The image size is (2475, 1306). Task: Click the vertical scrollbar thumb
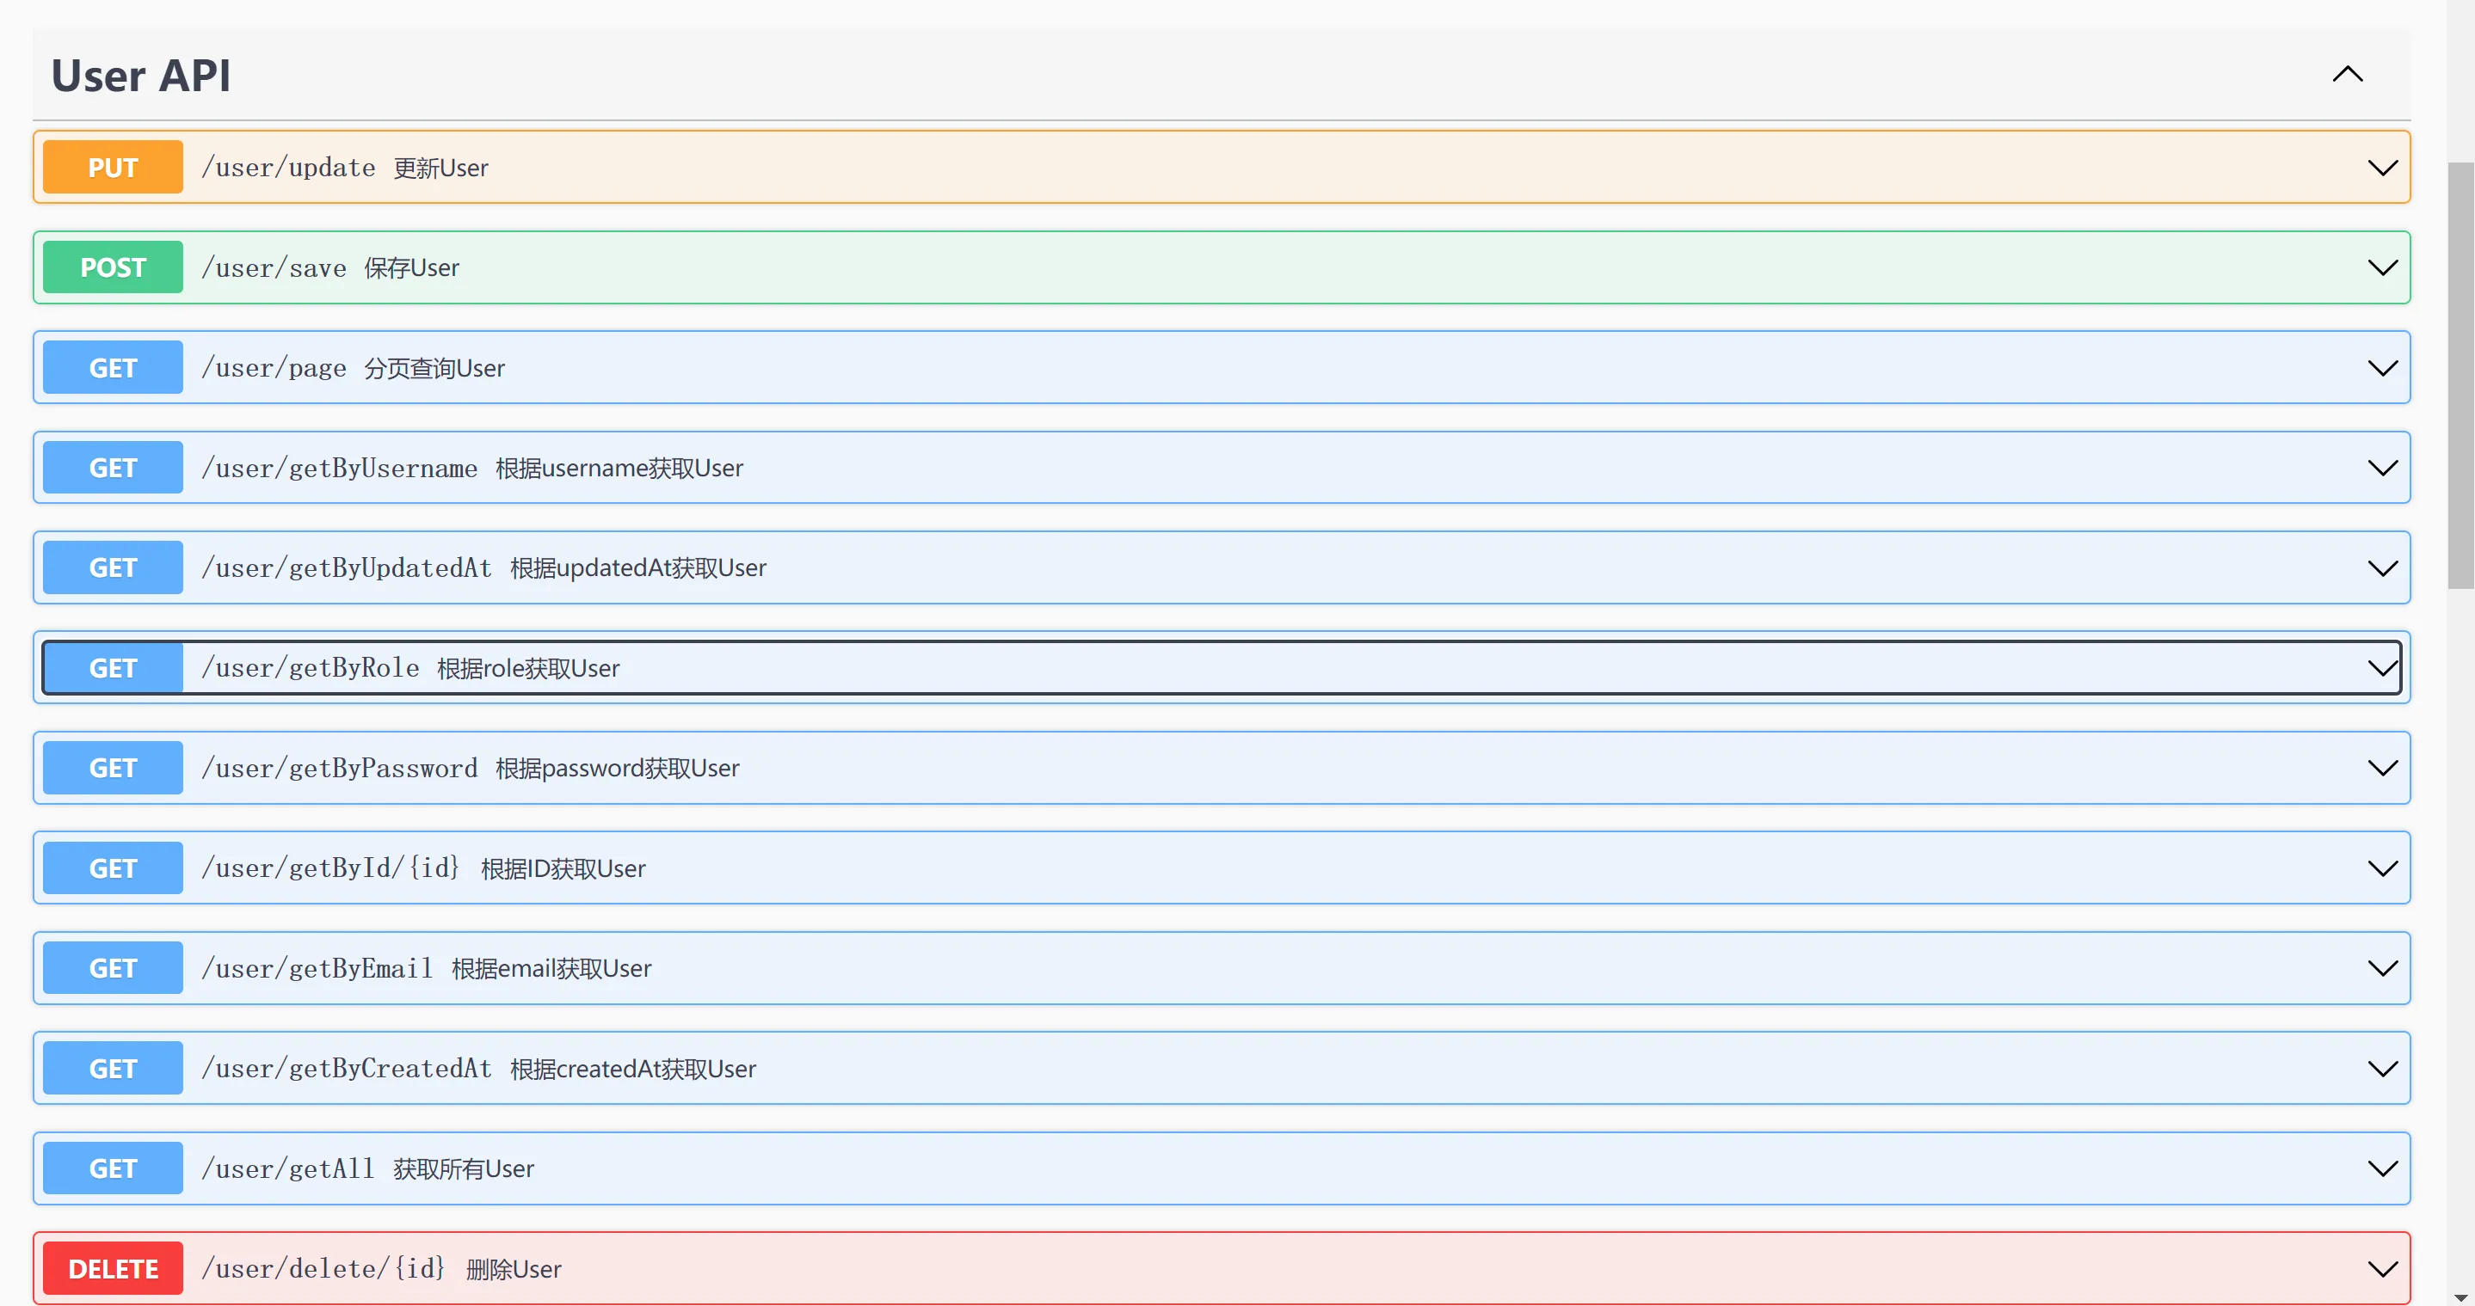2460,375
